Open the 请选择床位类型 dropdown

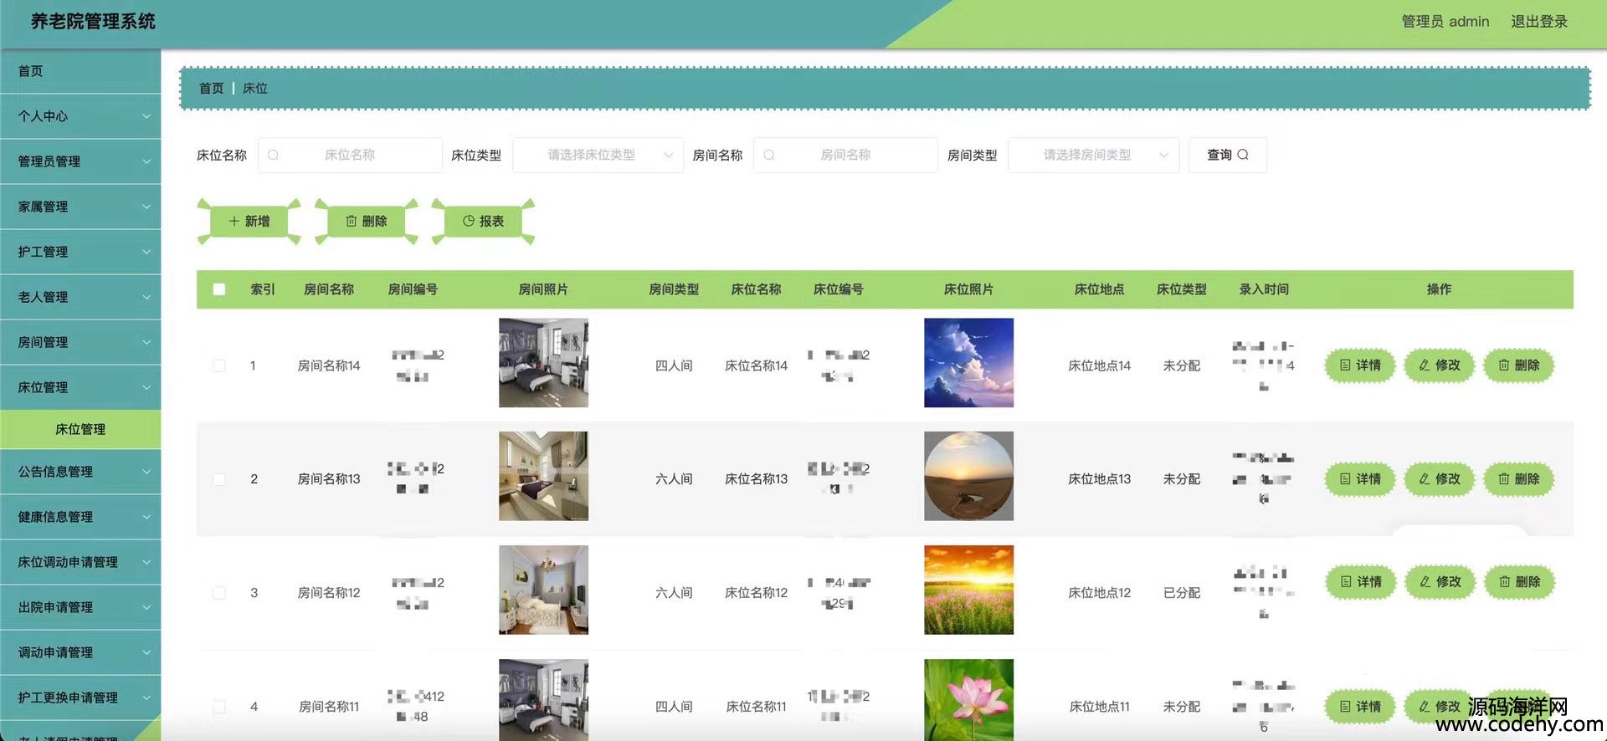tap(598, 155)
